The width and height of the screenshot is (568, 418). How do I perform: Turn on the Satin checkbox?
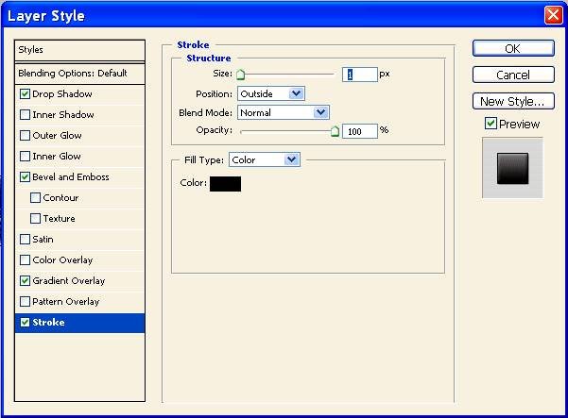point(25,240)
